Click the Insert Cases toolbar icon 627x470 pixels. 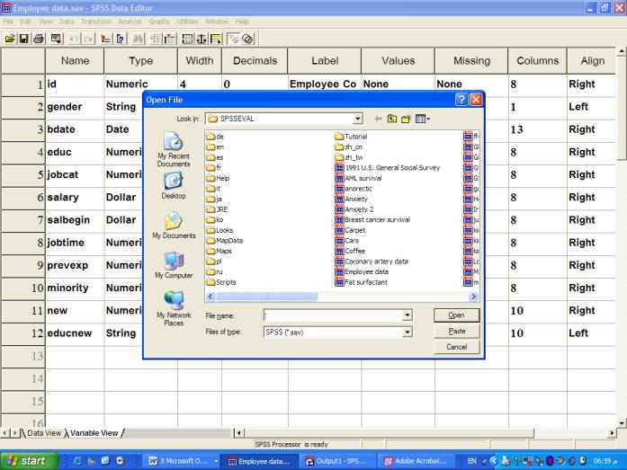(x=156, y=39)
